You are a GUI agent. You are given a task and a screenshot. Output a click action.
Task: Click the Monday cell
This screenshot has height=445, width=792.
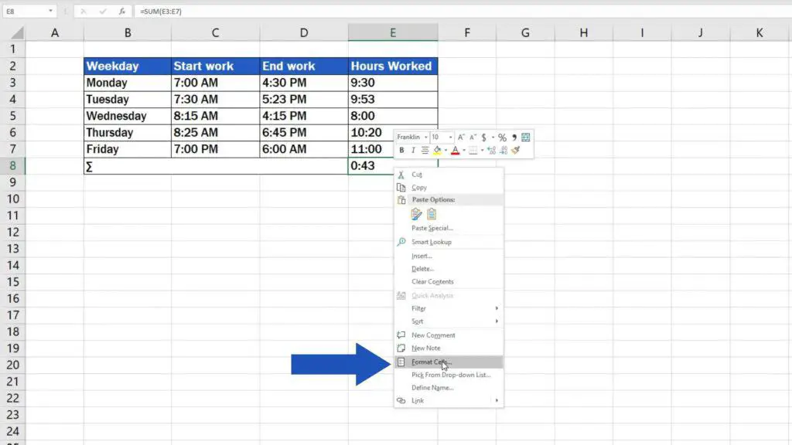pos(128,83)
